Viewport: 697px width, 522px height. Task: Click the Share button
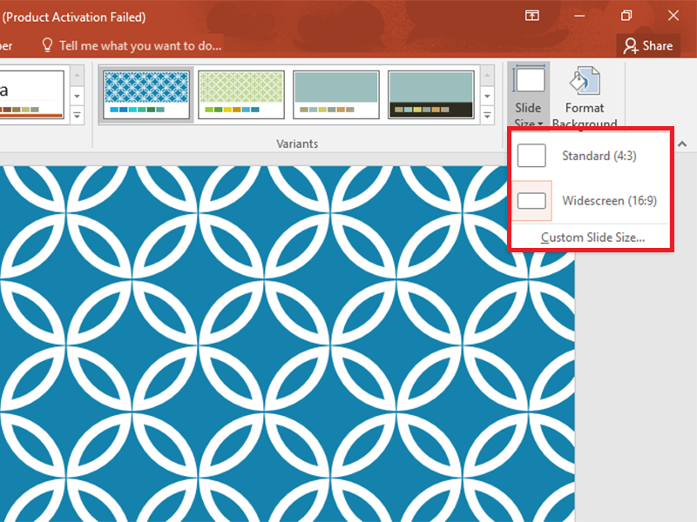pyautogui.click(x=649, y=45)
